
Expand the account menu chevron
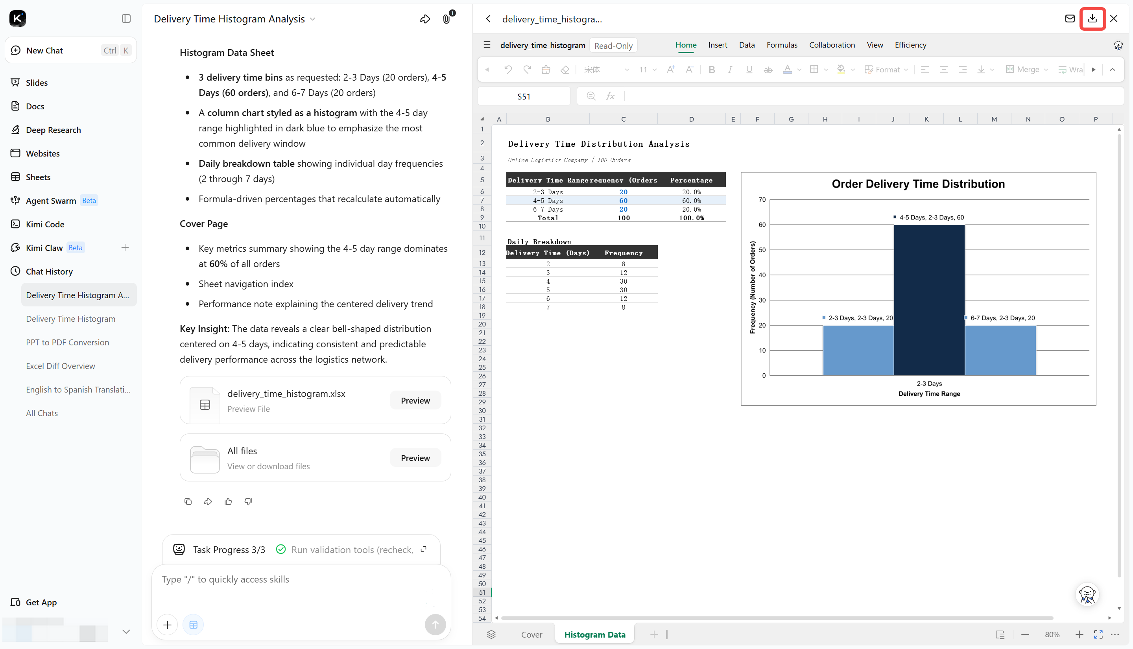pyautogui.click(x=126, y=631)
